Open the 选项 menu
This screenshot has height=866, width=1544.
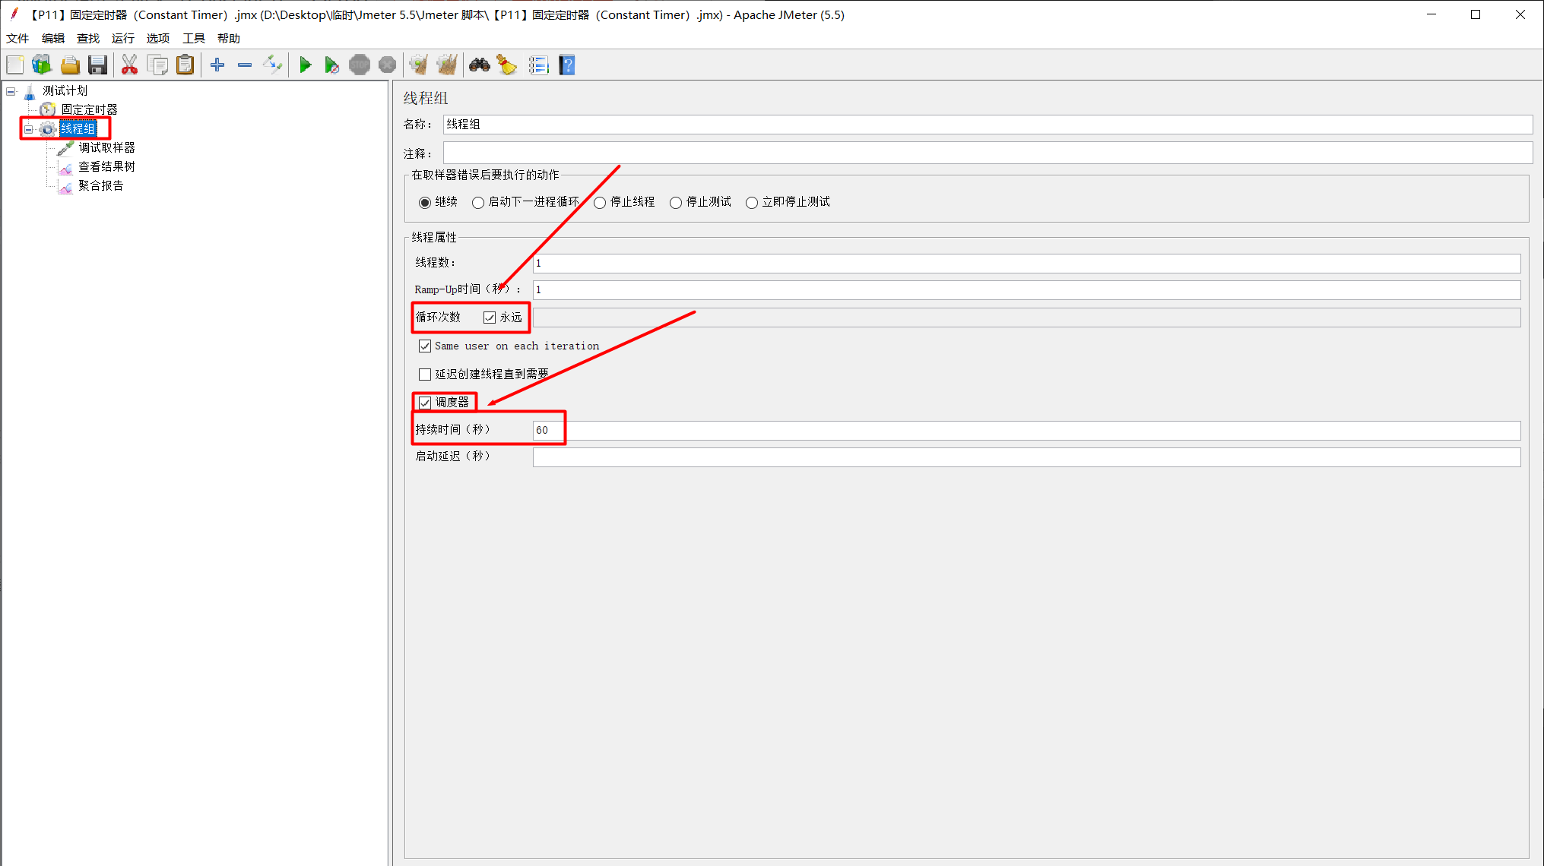click(158, 38)
